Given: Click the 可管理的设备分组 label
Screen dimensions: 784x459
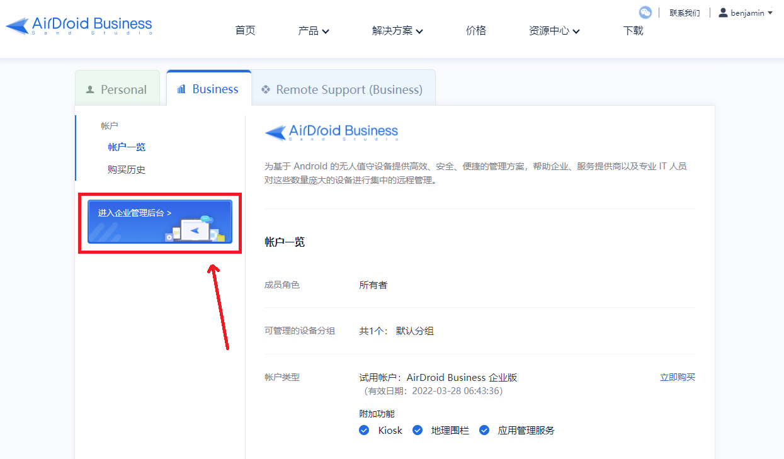Looking at the screenshot, I should (300, 331).
